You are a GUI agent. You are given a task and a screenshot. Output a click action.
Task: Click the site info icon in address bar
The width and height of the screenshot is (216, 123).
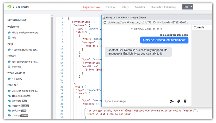[104, 22]
